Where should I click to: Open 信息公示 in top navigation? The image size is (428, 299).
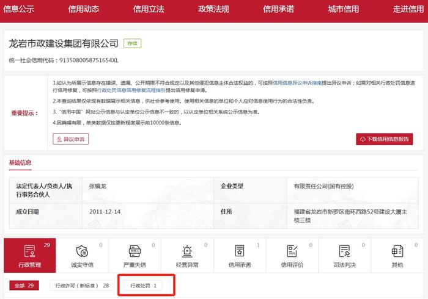(x=18, y=9)
